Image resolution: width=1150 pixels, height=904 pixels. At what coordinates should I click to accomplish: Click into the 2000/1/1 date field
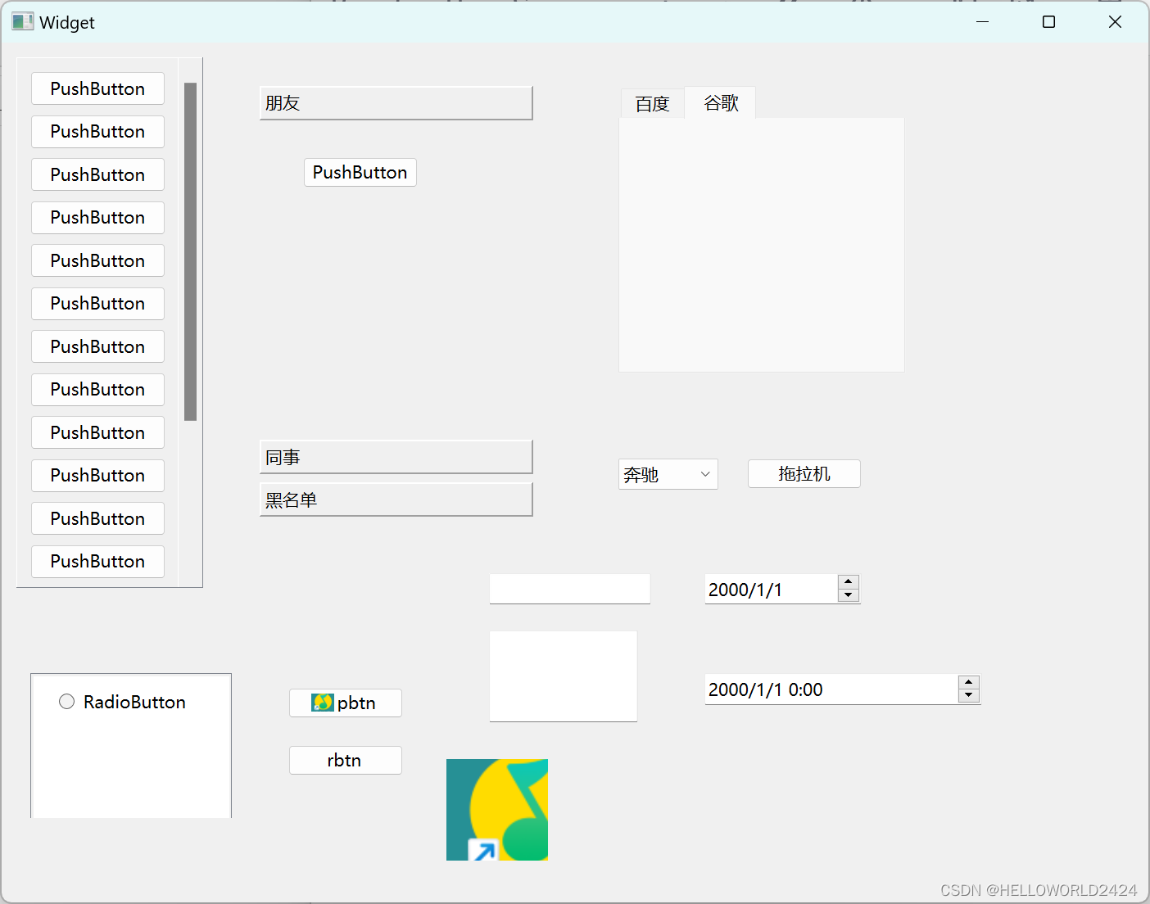pos(771,589)
